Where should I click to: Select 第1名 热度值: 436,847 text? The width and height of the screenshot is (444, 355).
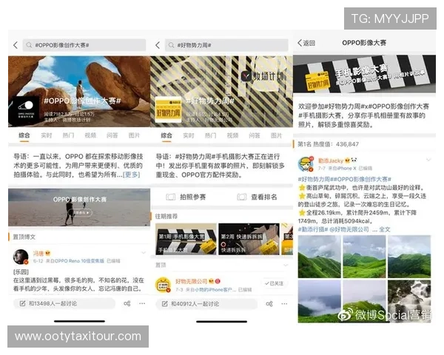click(x=328, y=144)
